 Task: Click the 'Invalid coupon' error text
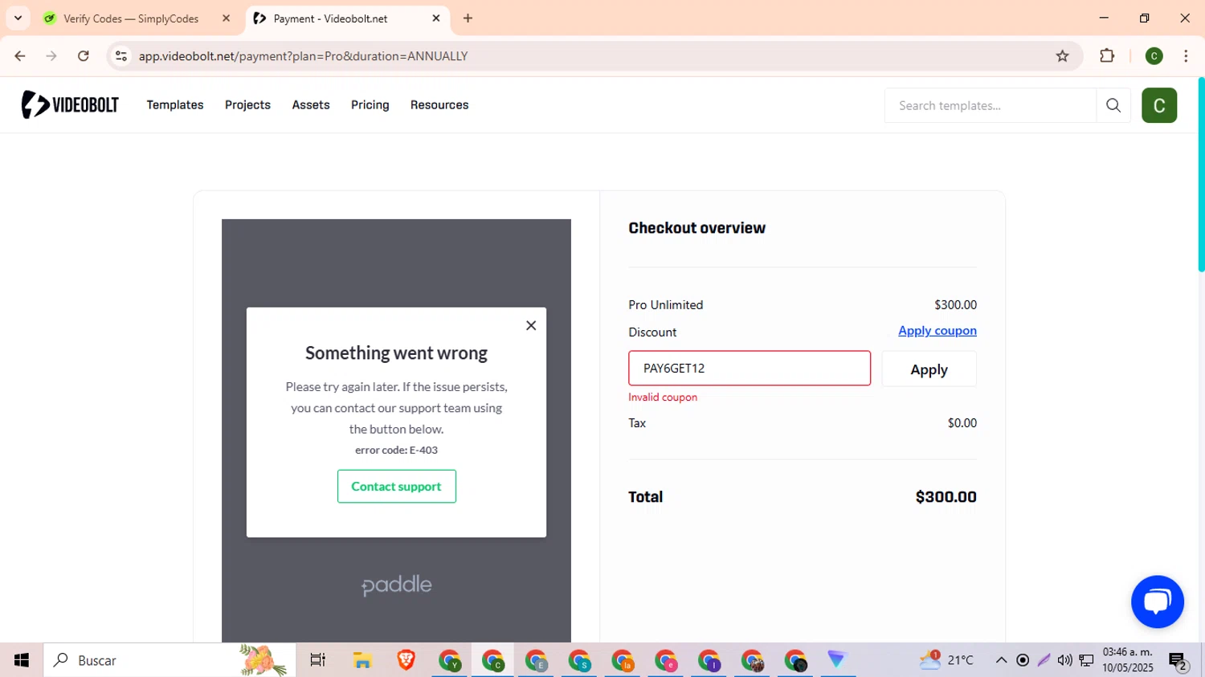pyautogui.click(x=663, y=397)
